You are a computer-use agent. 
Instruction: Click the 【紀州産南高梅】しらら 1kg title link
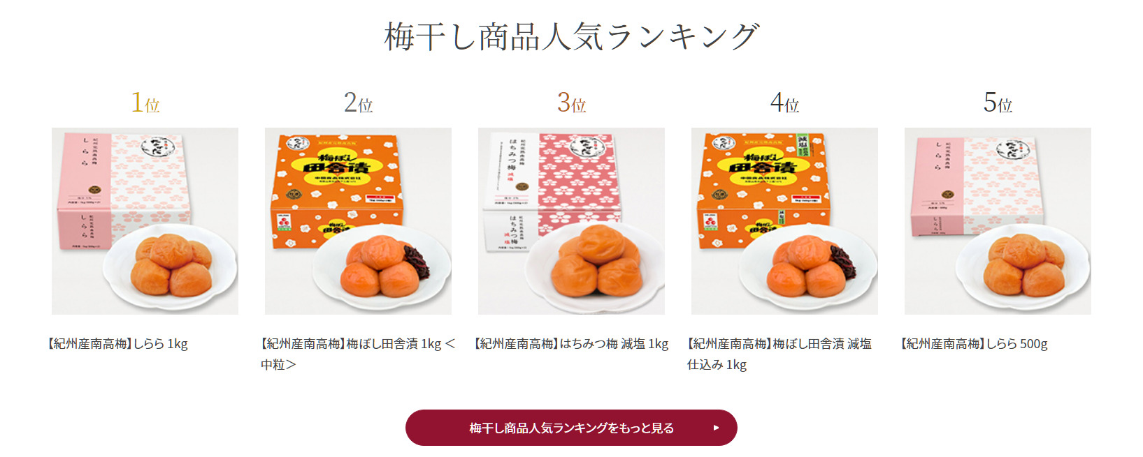click(x=116, y=344)
